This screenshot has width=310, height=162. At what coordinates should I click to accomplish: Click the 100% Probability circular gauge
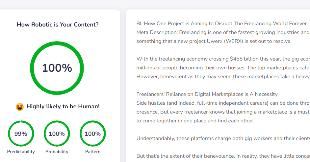click(57, 134)
